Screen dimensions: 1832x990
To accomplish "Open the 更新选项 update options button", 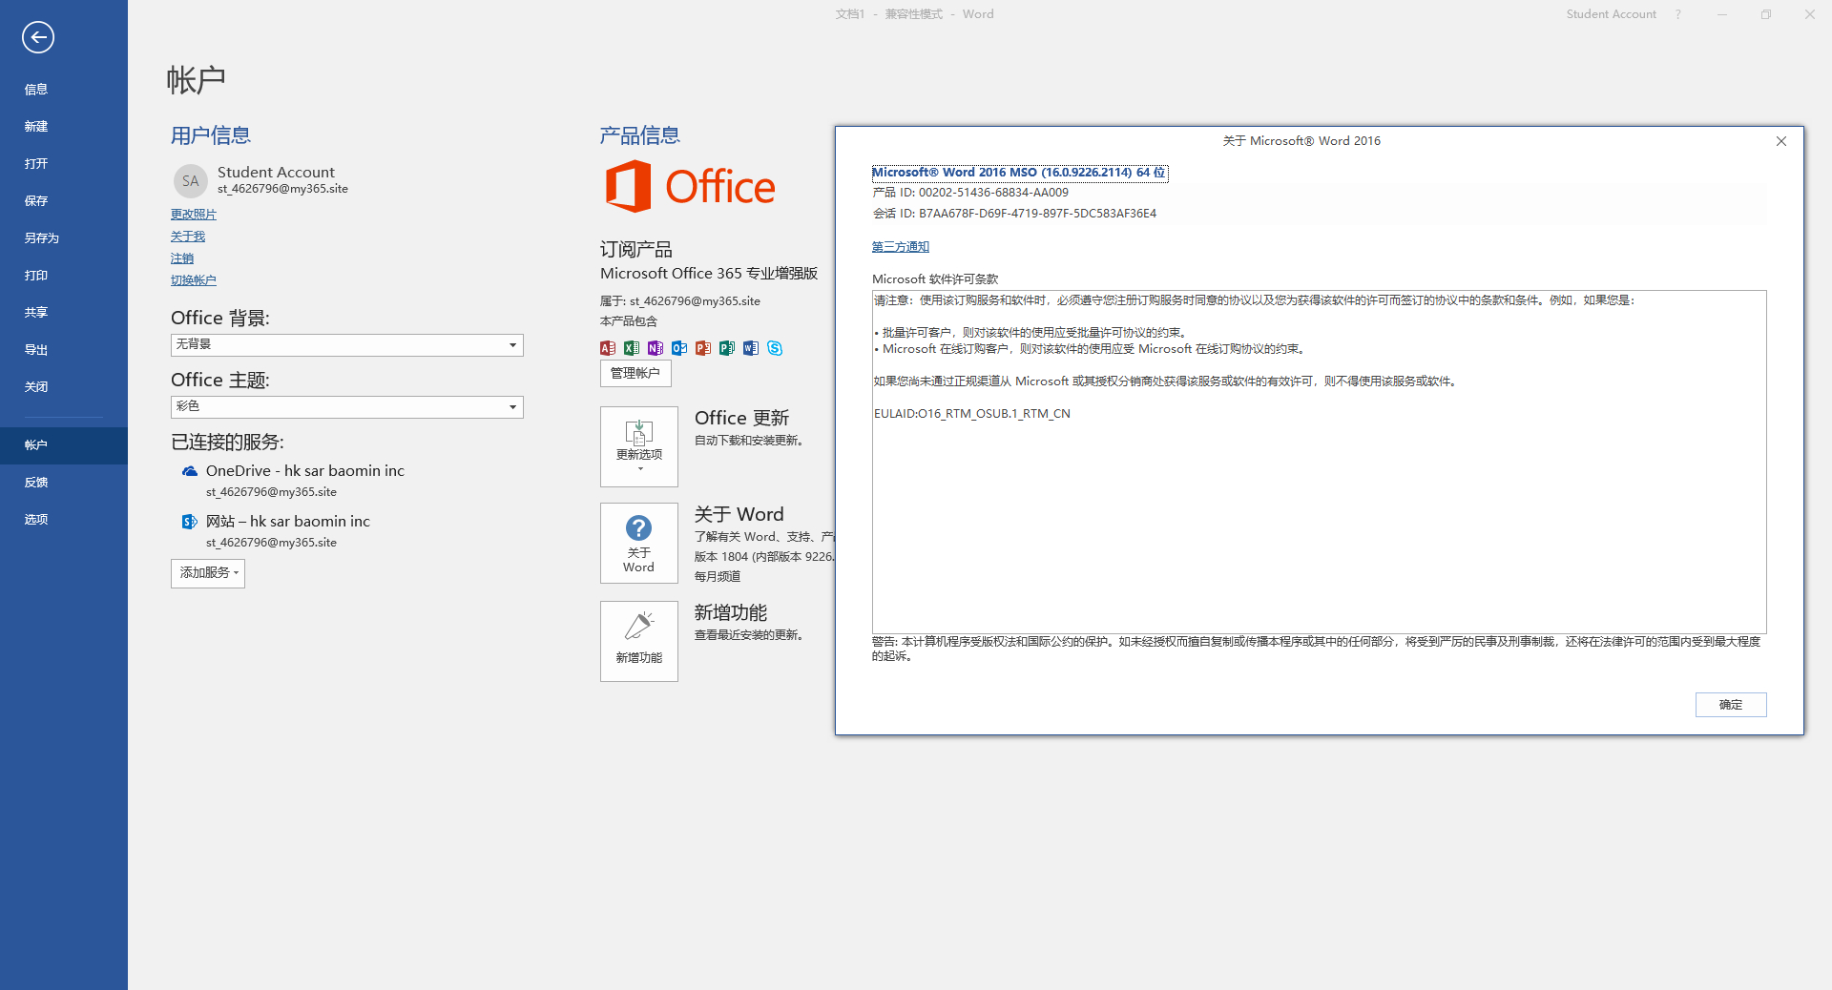I will (639, 446).
